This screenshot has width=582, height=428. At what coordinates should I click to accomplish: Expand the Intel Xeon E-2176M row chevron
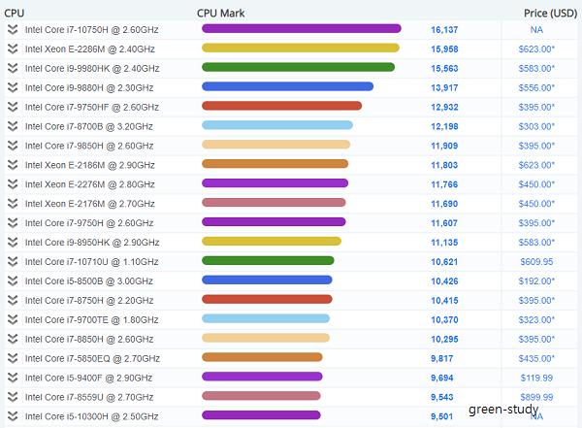(x=13, y=204)
